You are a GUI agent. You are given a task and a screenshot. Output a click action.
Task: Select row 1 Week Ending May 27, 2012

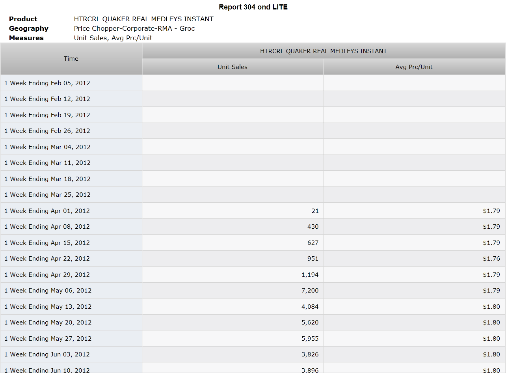coord(253,338)
